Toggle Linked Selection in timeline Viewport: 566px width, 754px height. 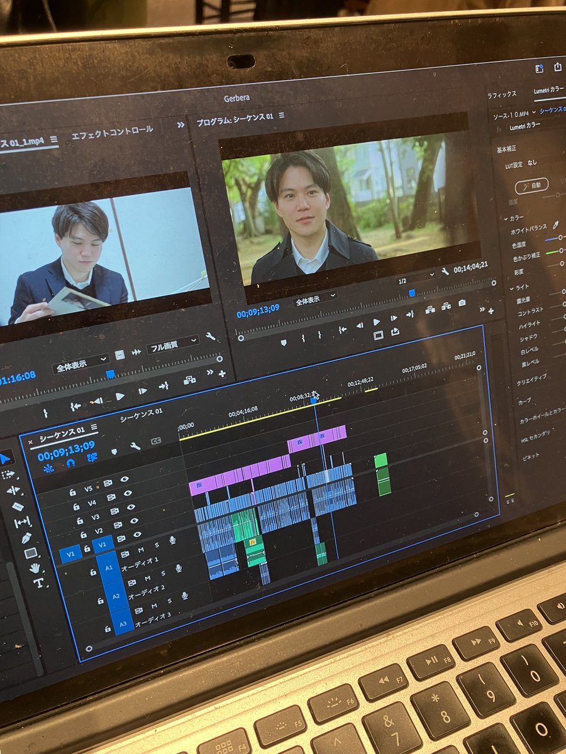tap(92, 457)
